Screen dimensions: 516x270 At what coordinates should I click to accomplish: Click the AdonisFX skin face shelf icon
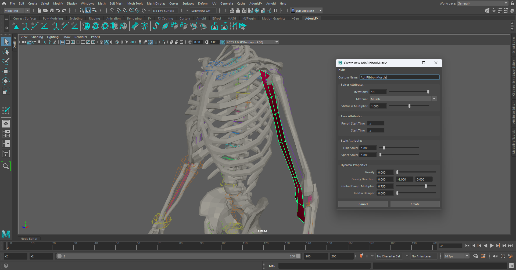point(86,26)
